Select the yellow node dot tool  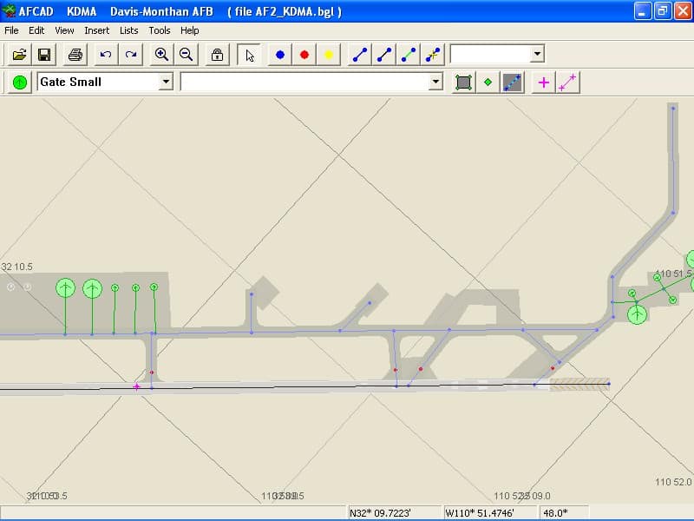point(329,55)
